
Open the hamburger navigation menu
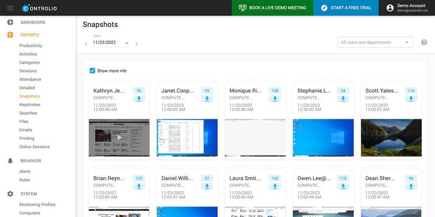(10, 8)
